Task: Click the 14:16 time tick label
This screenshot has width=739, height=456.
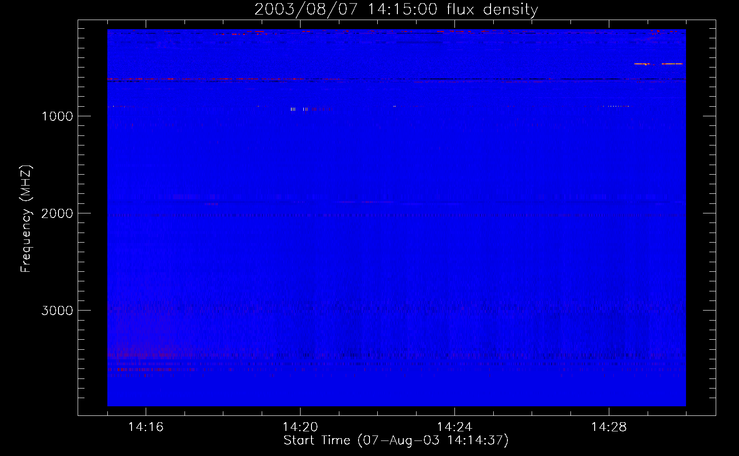Action: [146, 427]
